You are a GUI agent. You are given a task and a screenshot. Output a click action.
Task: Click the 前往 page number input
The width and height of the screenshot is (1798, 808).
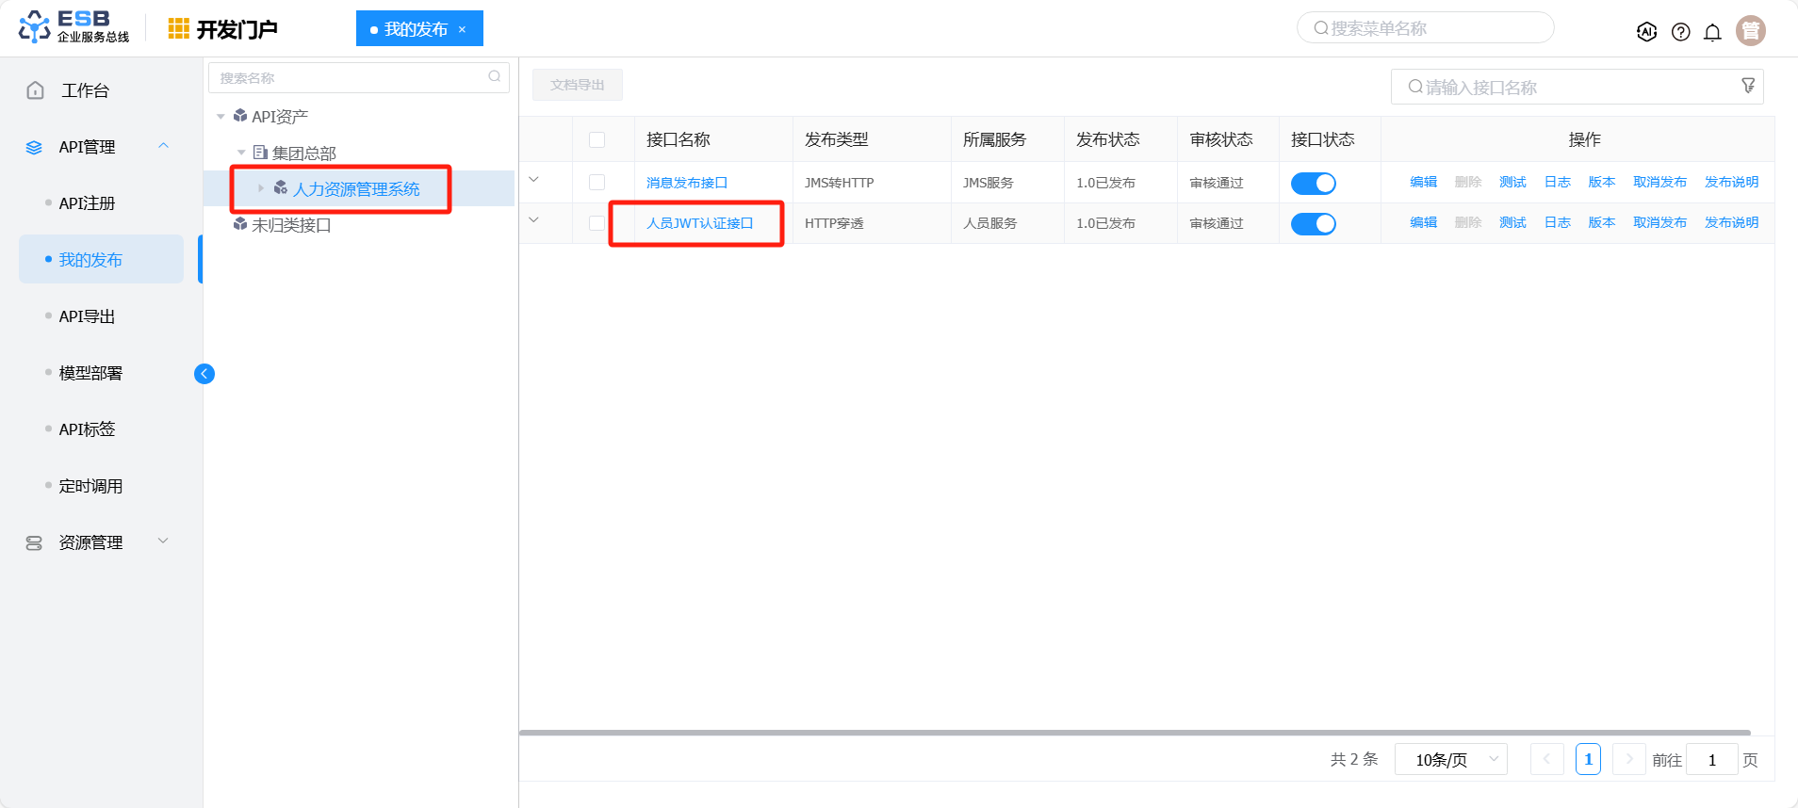(1712, 759)
